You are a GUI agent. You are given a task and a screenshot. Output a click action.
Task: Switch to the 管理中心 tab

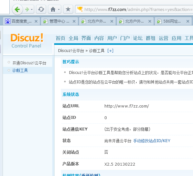(x=60, y=21)
